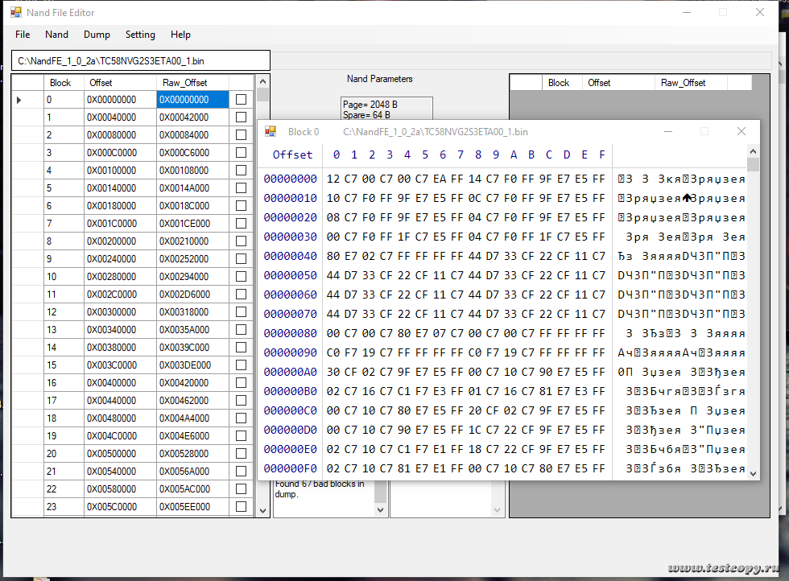Close the Block 0 hex viewer window

[x=741, y=131]
